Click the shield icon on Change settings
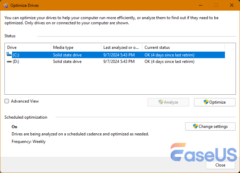Screen dimensions: 240x173 pyautogui.click(x=195, y=126)
